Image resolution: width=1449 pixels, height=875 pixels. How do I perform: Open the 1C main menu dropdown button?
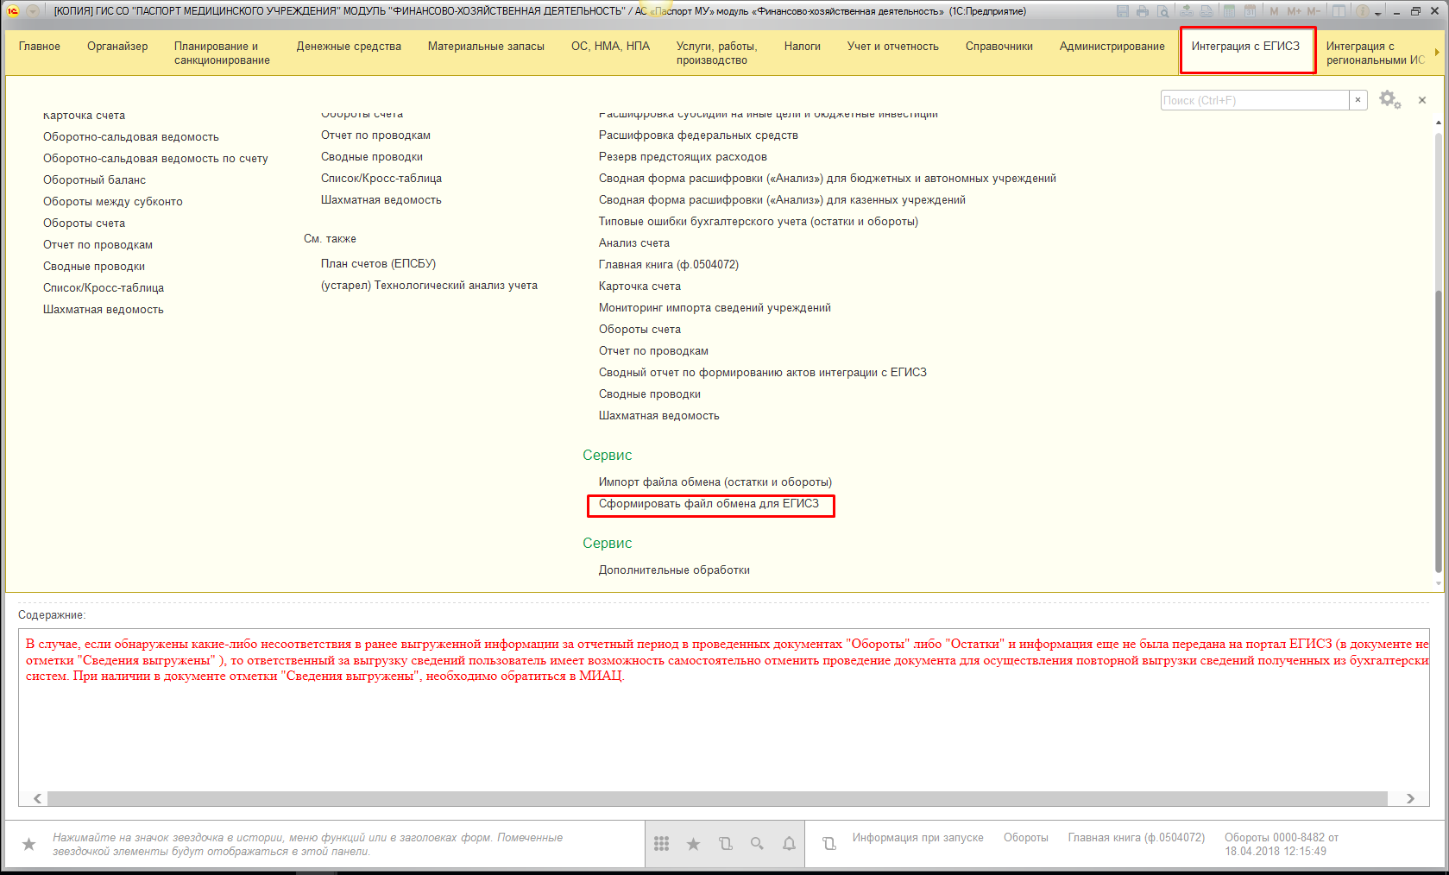[x=32, y=11]
